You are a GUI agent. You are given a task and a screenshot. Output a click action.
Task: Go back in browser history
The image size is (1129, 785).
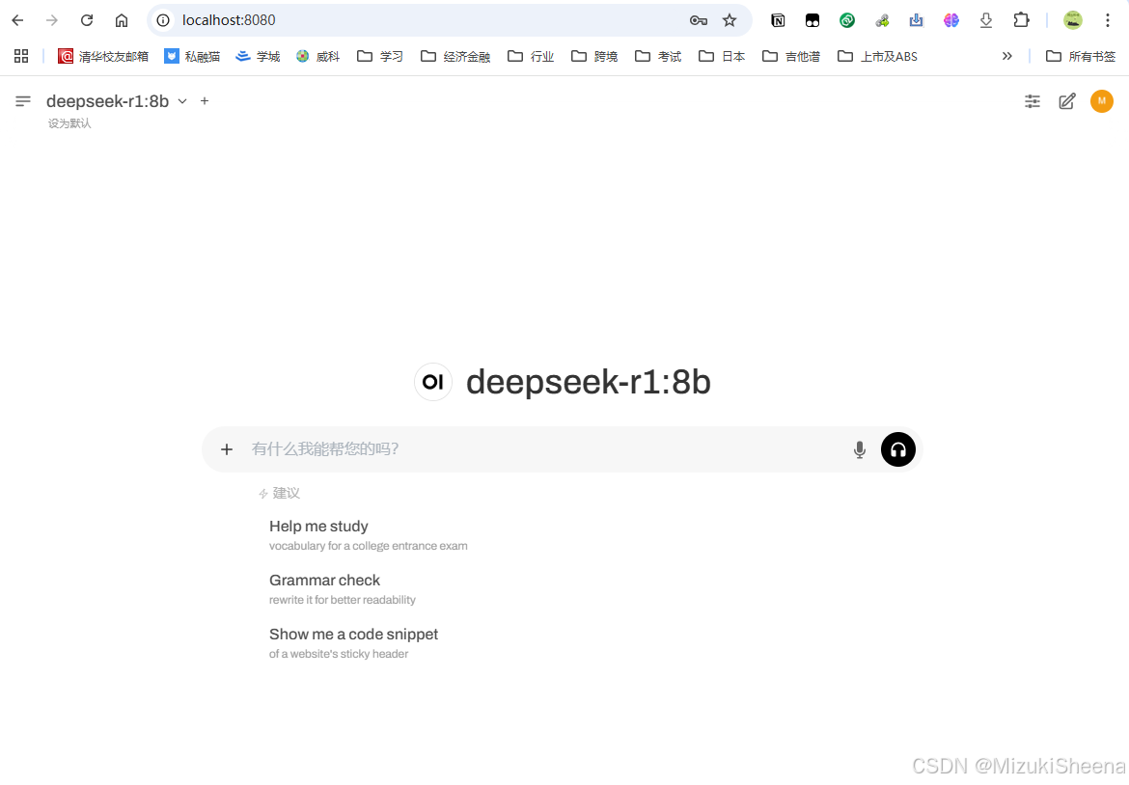[x=18, y=20]
